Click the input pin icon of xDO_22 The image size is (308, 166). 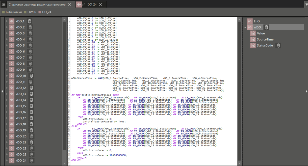pyautogui.click(x=12, y=148)
